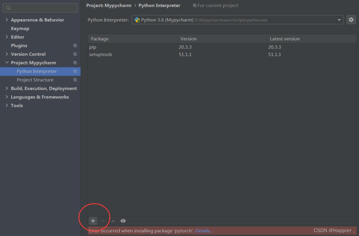Click the Python logo in interpreter field
The image size is (359, 236).
click(x=137, y=20)
